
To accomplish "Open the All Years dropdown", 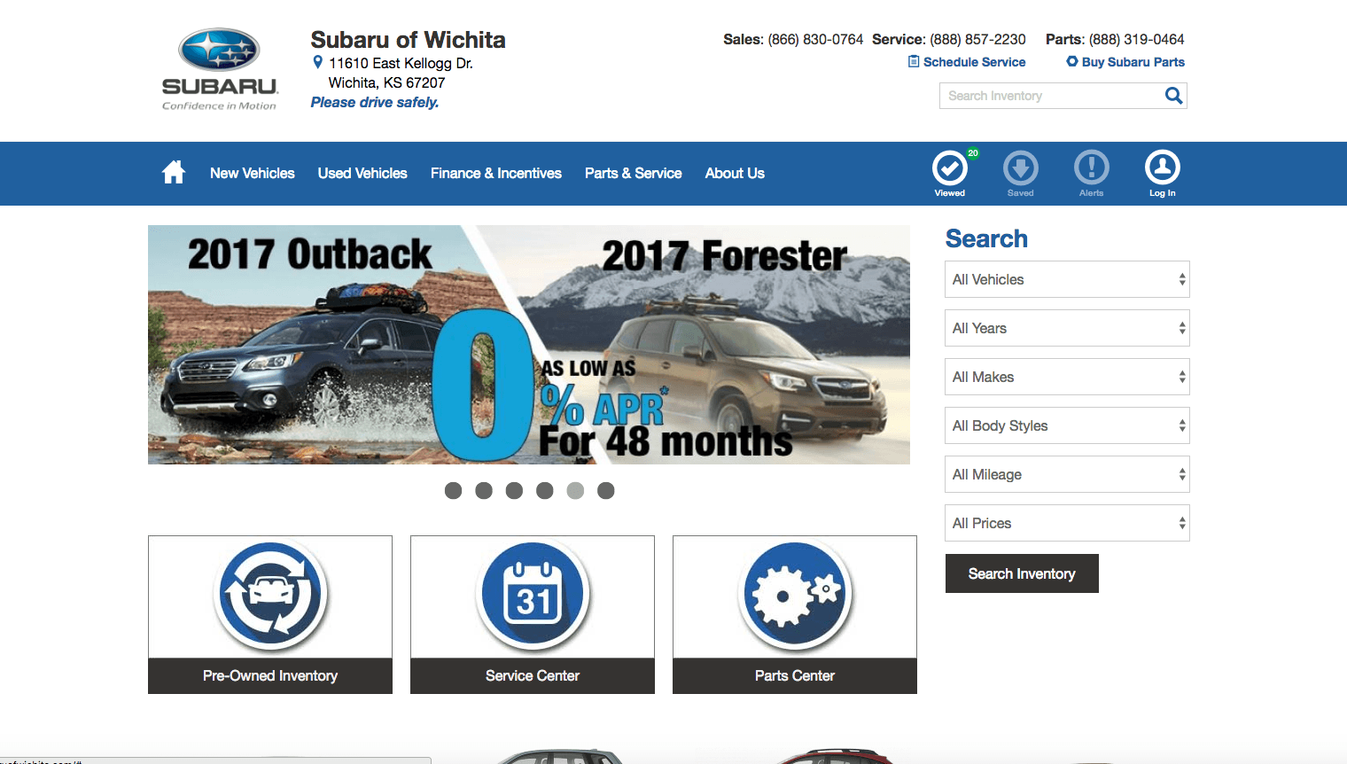I will 1067,328.
